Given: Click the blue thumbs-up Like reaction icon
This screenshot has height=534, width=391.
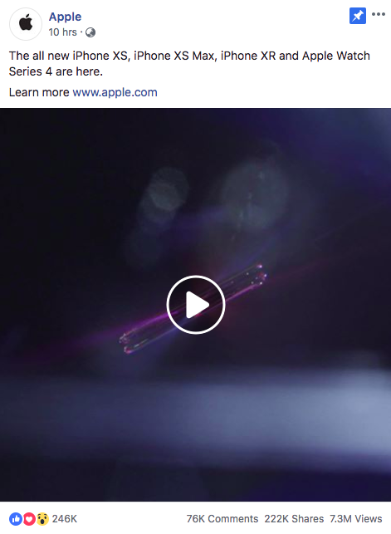Looking at the screenshot, I should 16,519.
